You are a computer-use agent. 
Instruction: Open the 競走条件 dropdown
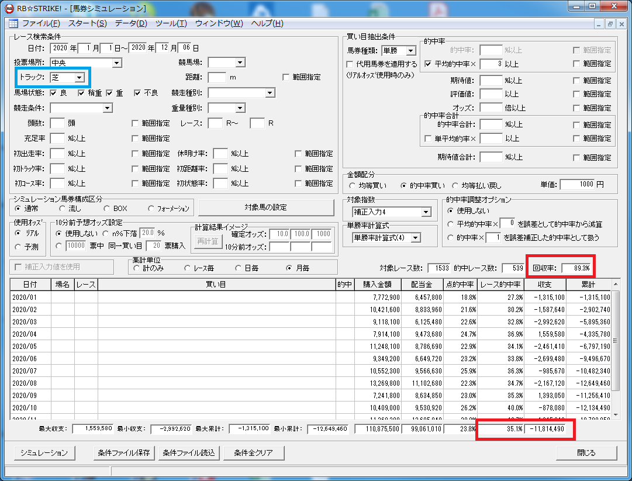tap(107, 108)
